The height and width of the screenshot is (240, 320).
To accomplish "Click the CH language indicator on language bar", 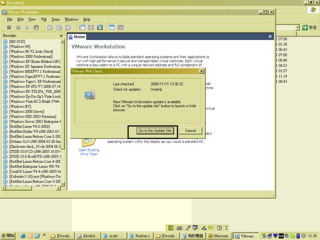I will (x=170, y=228).
